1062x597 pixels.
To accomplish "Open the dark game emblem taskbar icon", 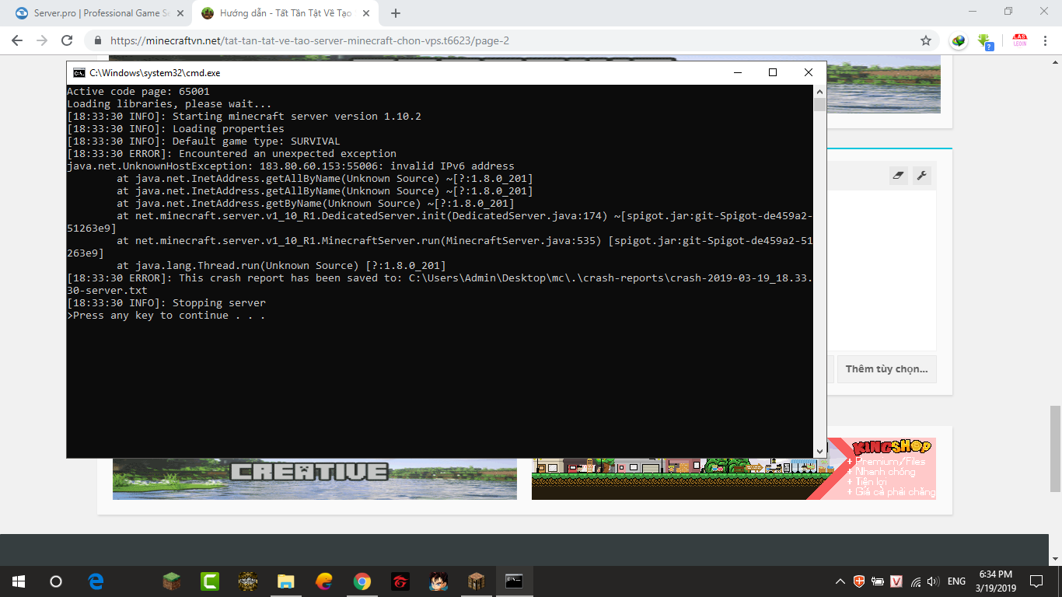I will [x=247, y=581].
